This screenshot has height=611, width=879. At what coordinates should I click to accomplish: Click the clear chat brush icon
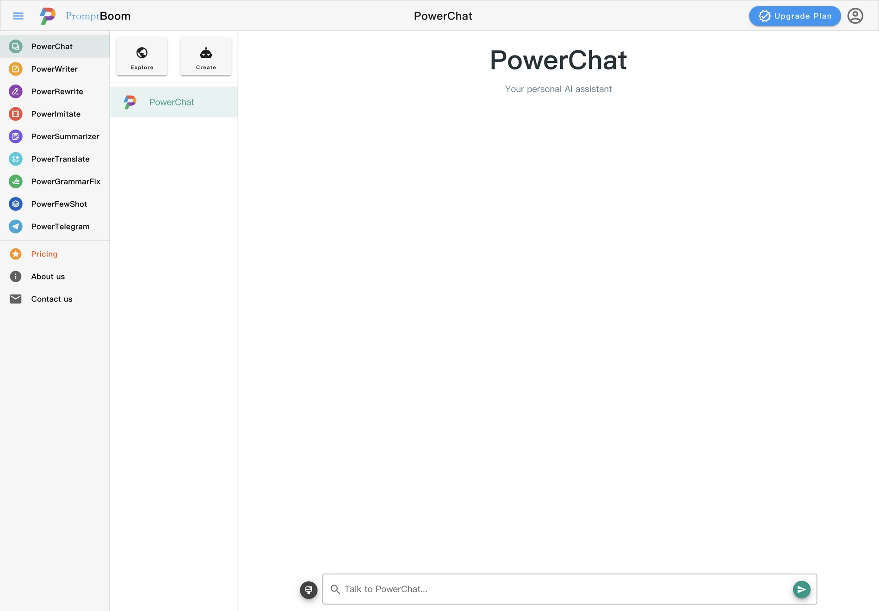[309, 590]
